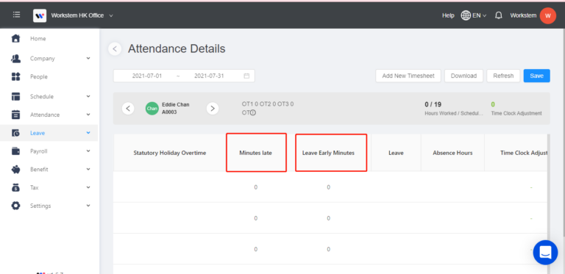565x274 pixels.
Task: Click the Company sidebar icon
Action: point(15,58)
